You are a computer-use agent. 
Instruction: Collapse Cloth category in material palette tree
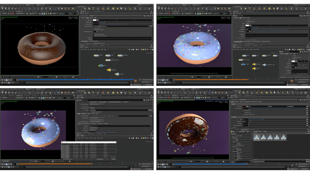[233, 142]
